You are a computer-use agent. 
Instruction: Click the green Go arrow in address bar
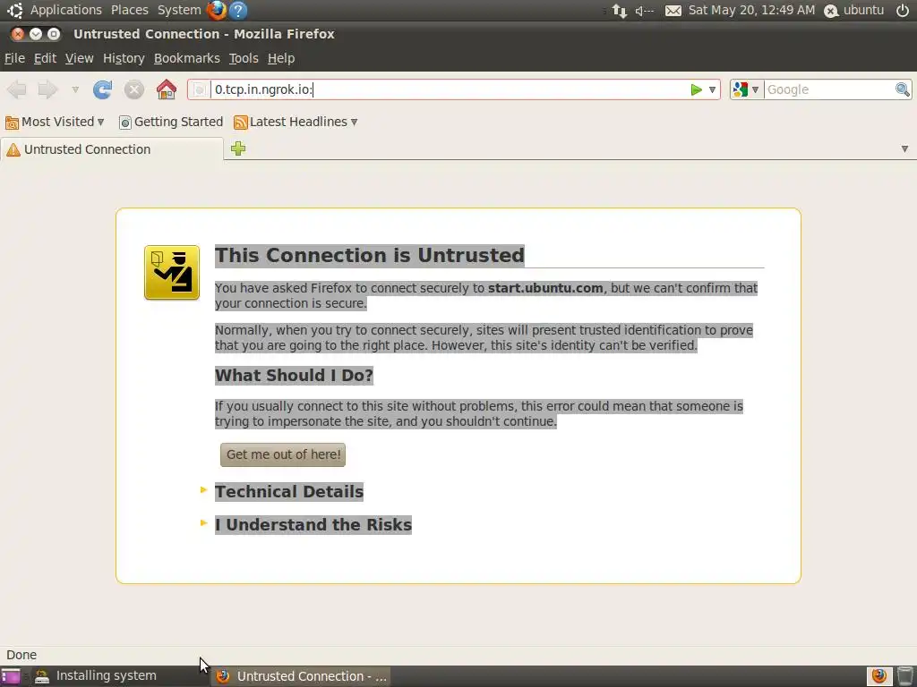point(696,89)
